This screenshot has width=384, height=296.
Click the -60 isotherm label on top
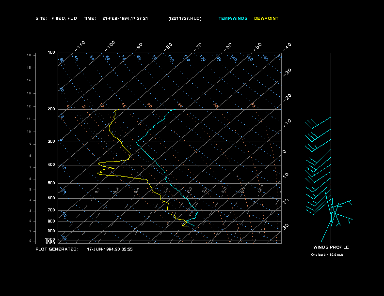click(x=228, y=47)
